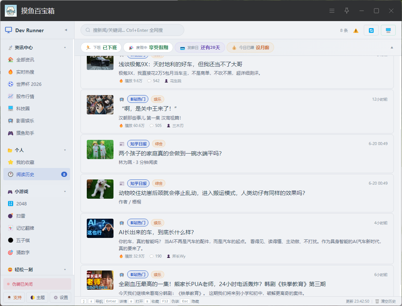Click the yellow warning triangle icon
The height and width of the screenshot is (306, 402).
click(x=356, y=31)
